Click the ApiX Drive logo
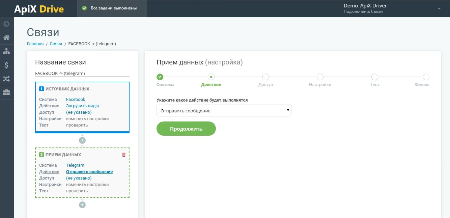450x218 pixels. click(x=39, y=9)
